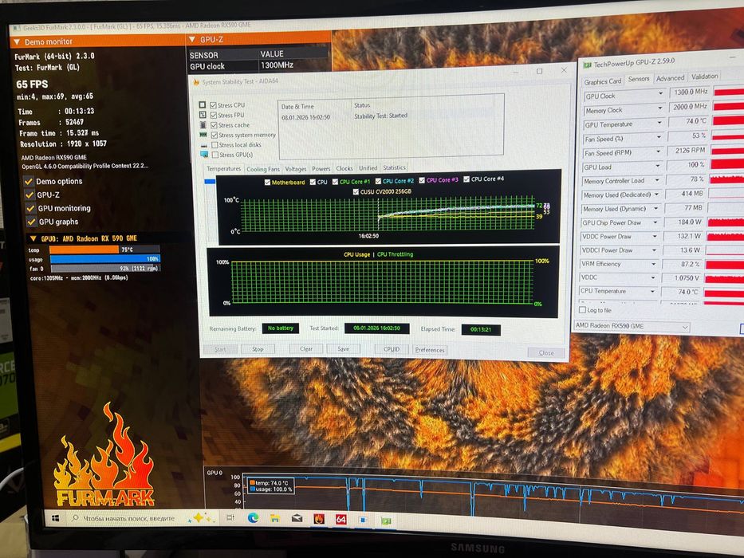The width and height of the screenshot is (744, 558).
Task: Click the disk icon beside Stress local disks
Action: coord(204,145)
